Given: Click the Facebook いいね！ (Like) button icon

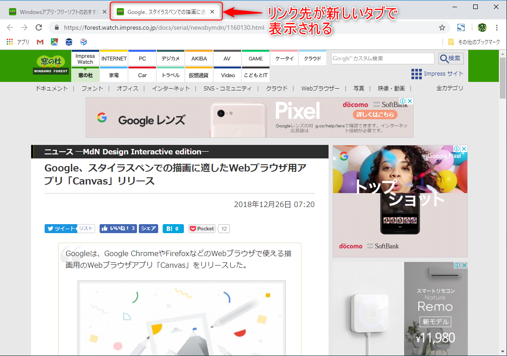Looking at the screenshot, I should (106, 228).
